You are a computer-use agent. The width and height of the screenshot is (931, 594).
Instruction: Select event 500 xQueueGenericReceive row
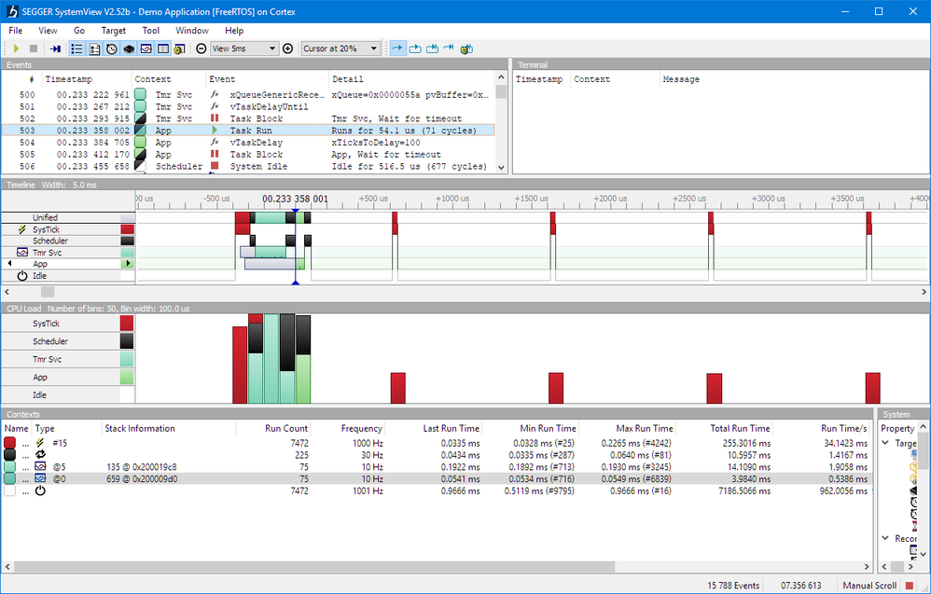(x=248, y=95)
